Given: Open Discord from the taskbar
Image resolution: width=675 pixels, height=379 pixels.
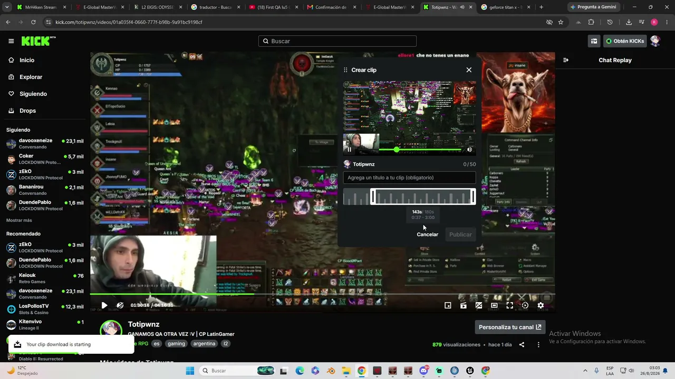Looking at the screenshot, I should (x=423, y=371).
